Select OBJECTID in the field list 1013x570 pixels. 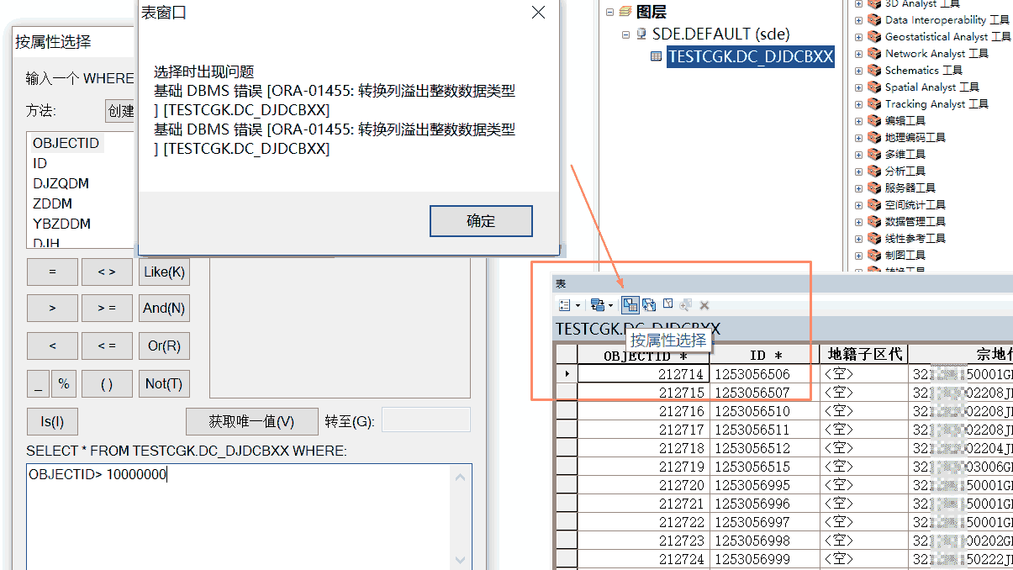pos(66,143)
